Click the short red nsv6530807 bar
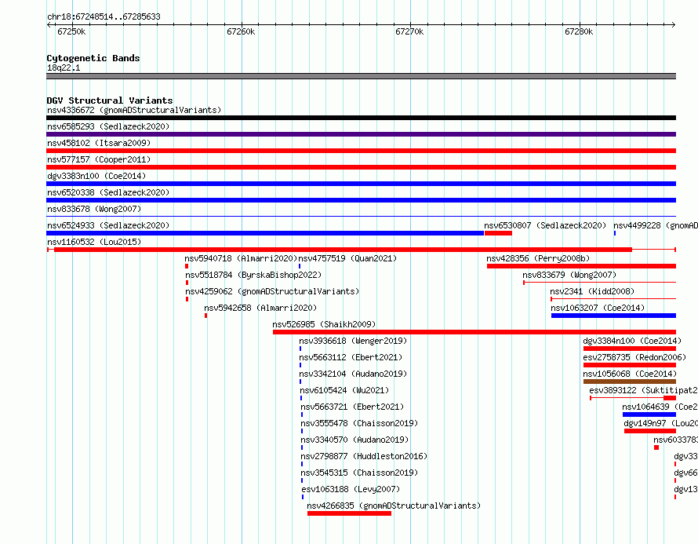The image size is (698, 544). tap(498, 233)
